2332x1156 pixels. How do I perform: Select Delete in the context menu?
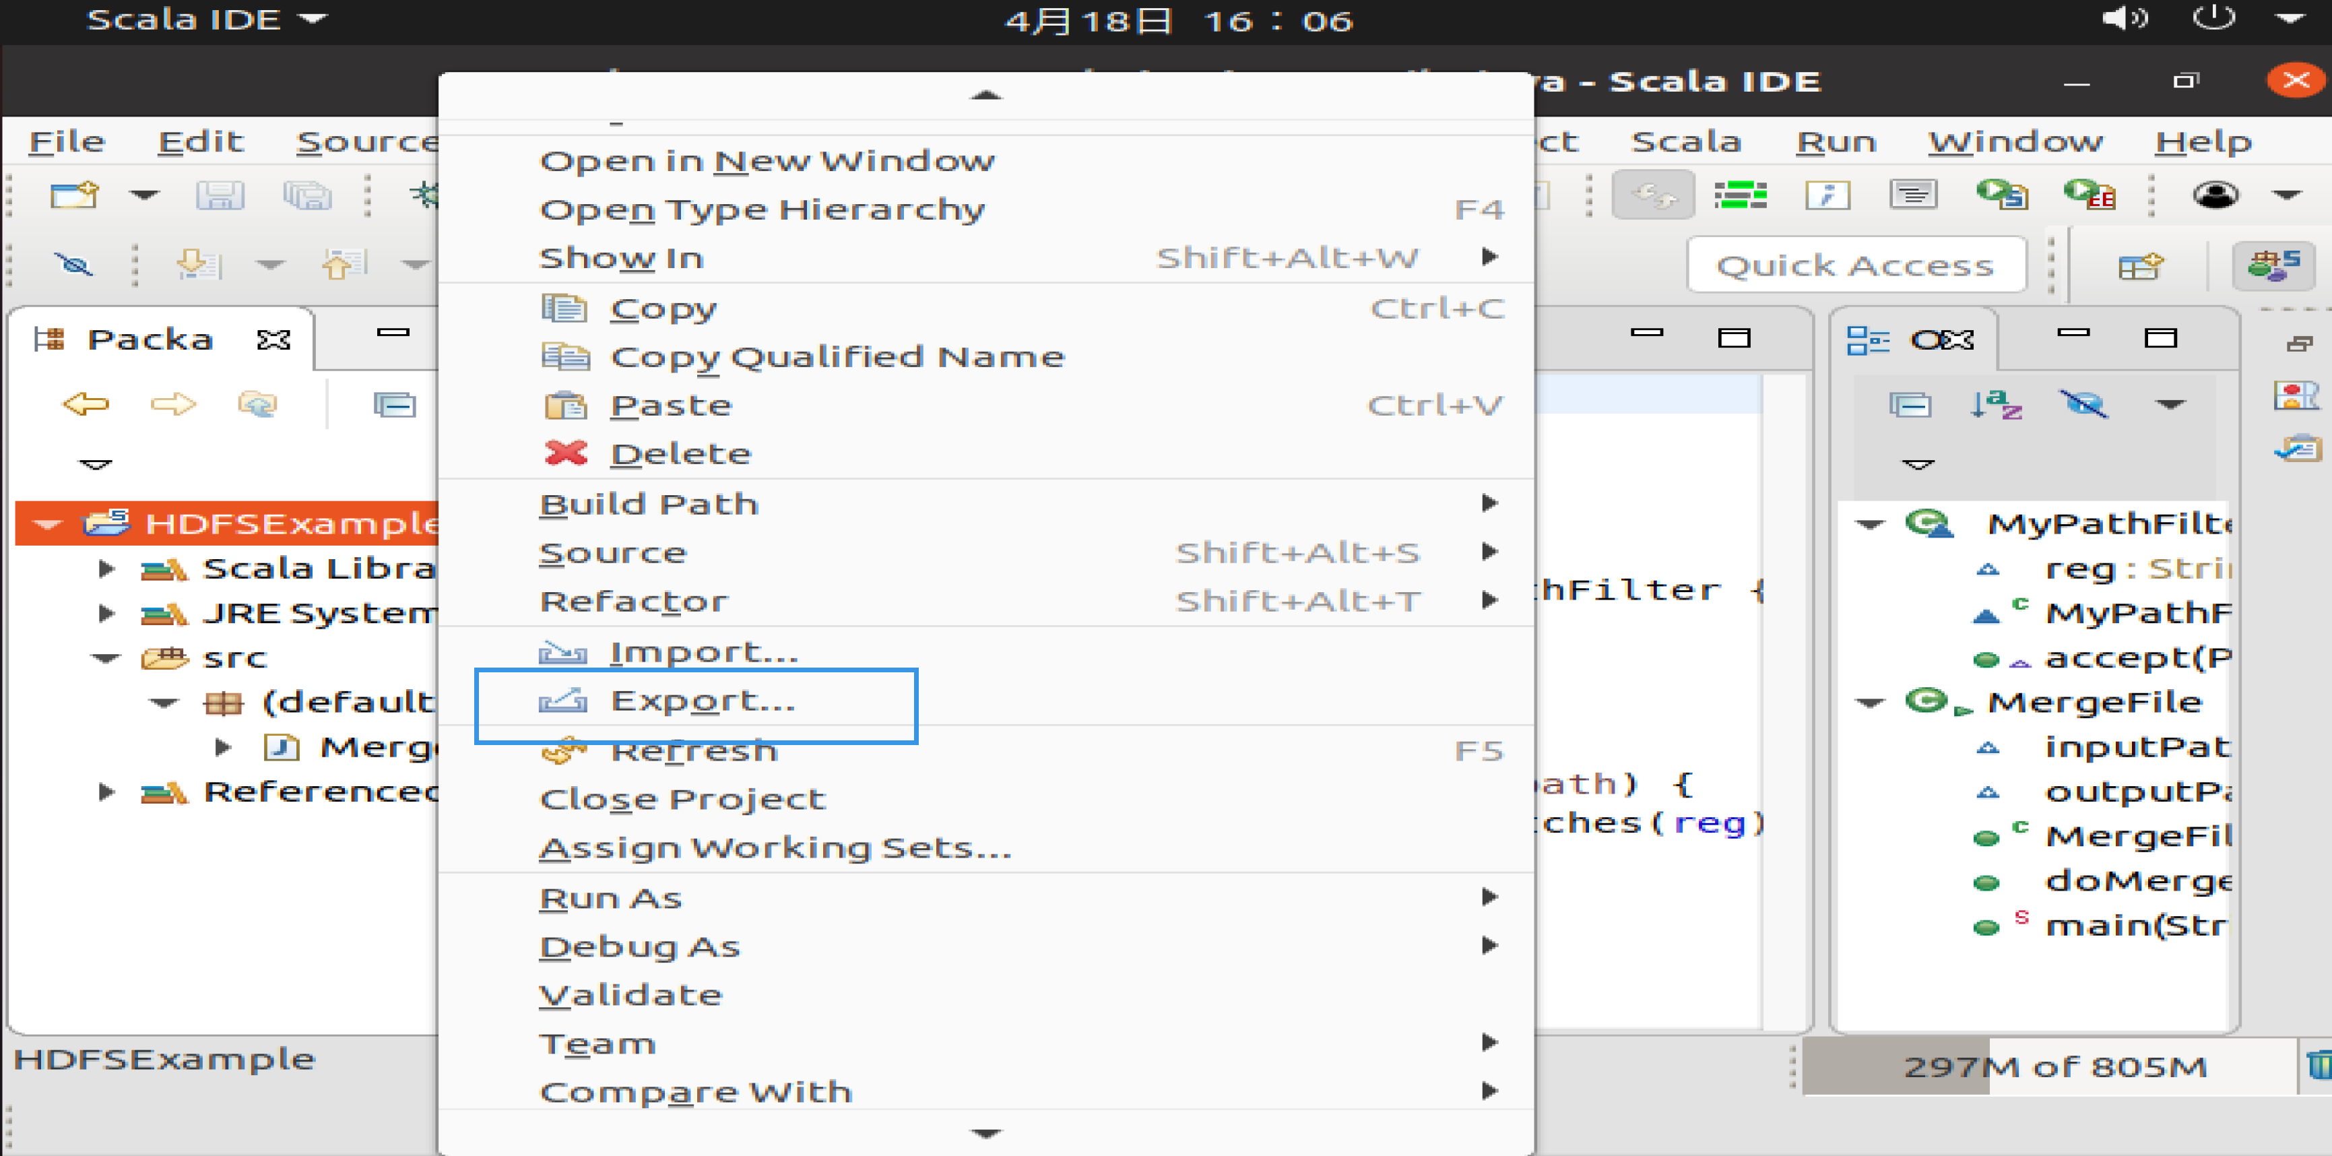(x=986, y=453)
